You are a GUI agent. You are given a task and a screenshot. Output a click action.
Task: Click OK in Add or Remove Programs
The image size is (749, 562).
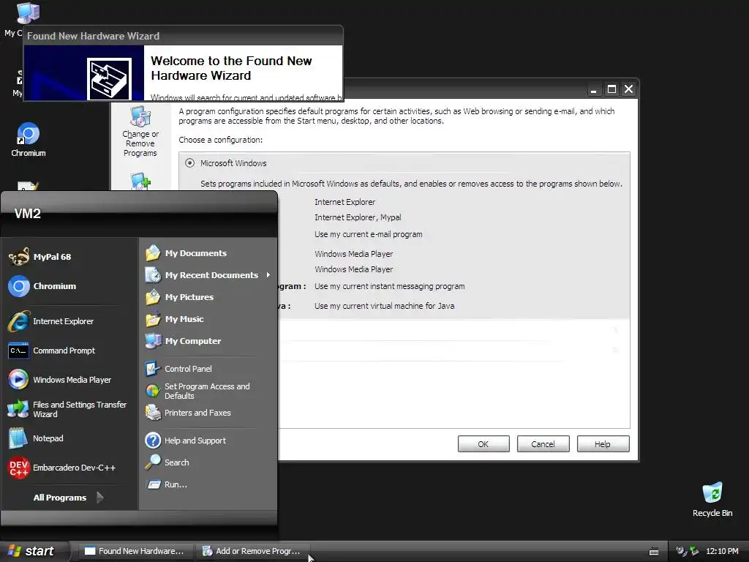pyautogui.click(x=483, y=444)
